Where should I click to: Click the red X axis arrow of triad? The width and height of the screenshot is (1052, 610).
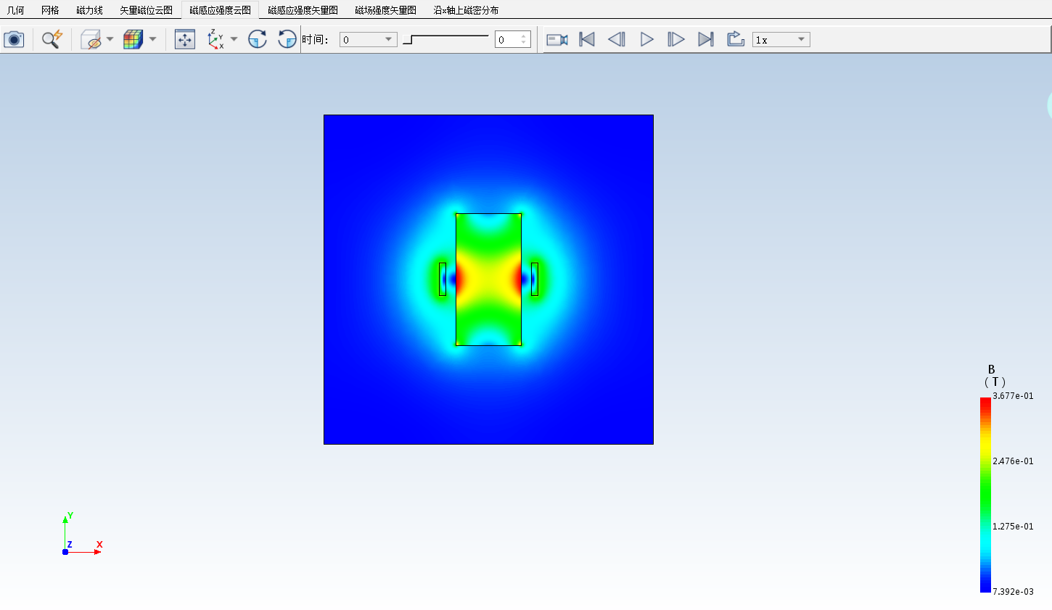[96, 552]
